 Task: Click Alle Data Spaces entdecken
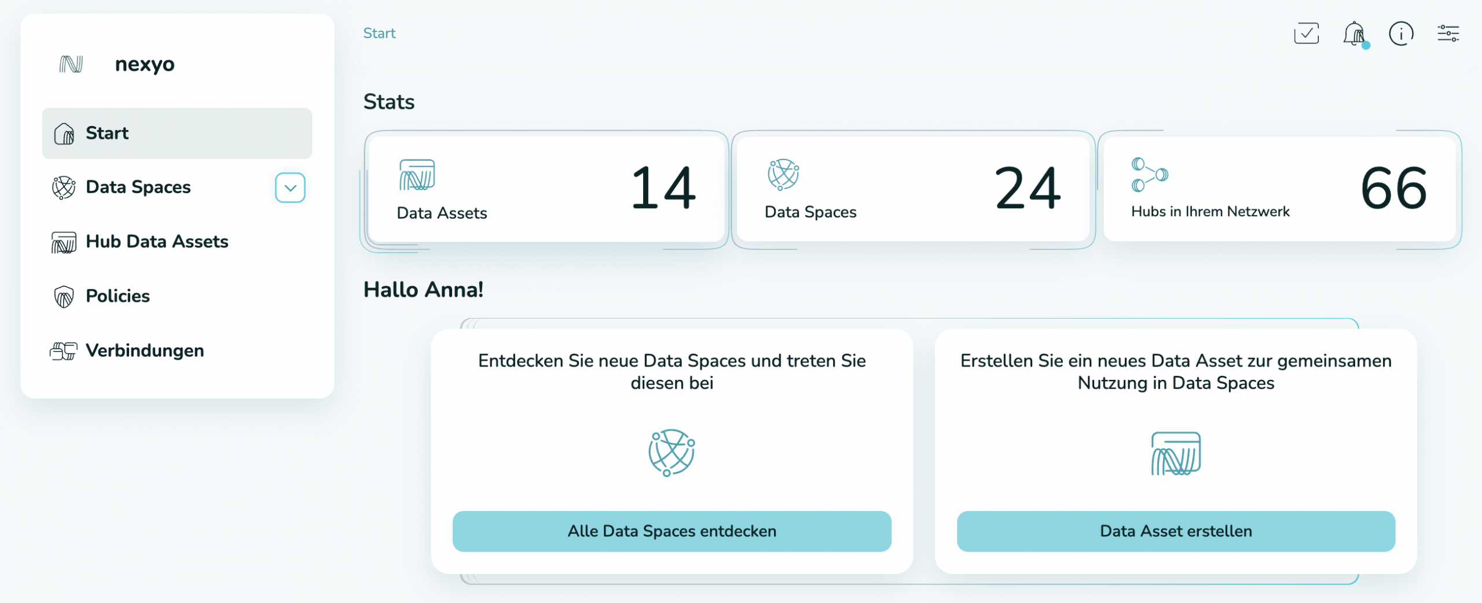pos(672,531)
